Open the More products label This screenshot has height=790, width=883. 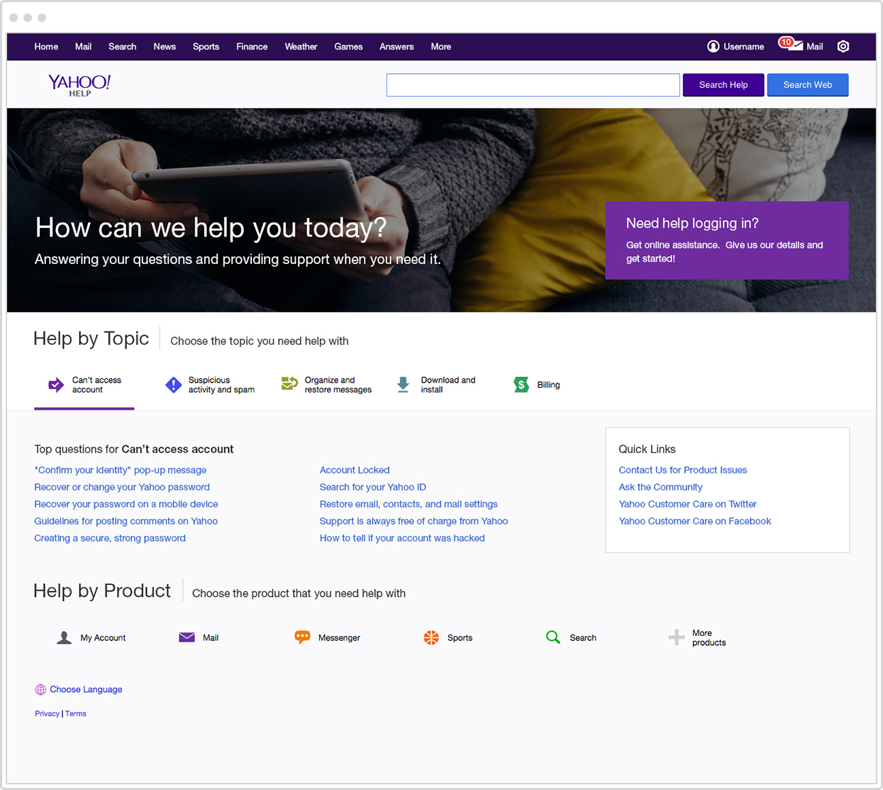click(x=709, y=638)
